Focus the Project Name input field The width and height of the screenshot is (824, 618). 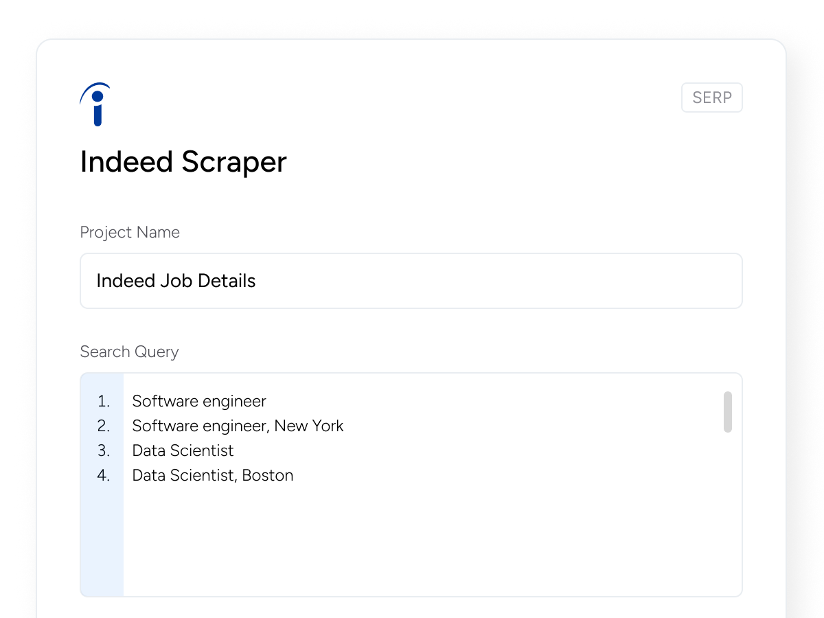point(411,281)
